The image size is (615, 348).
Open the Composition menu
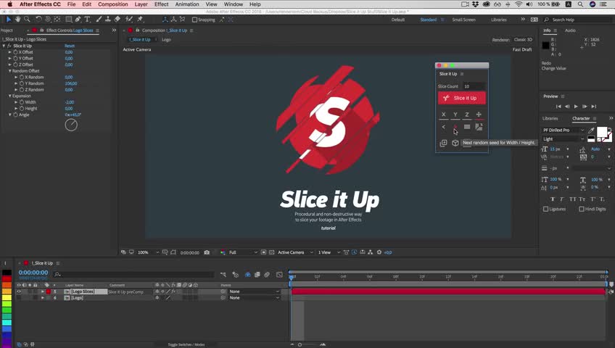113,4
